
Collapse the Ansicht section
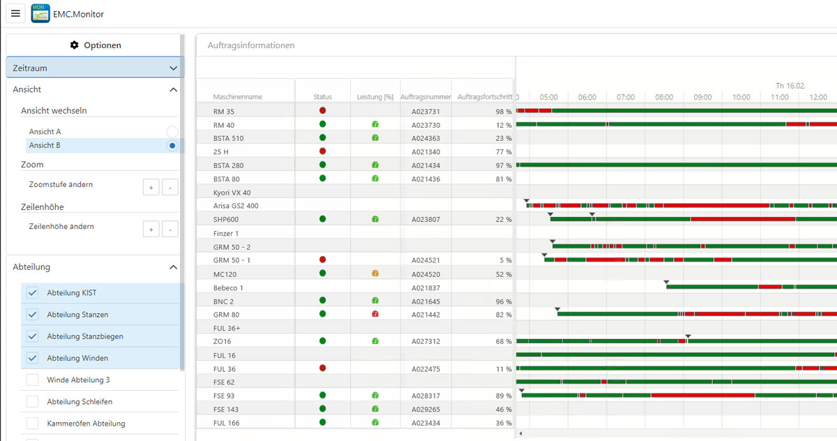pyautogui.click(x=173, y=89)
